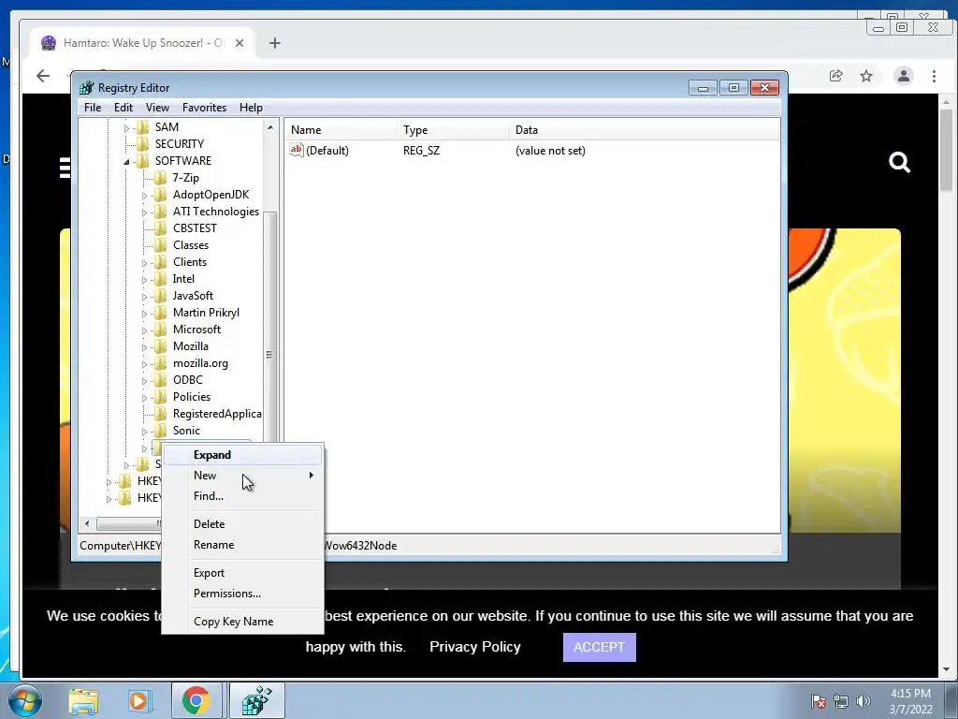Click the SOFTWARE folder icon
Screen dimensions: 958x719
pos(142,161)
